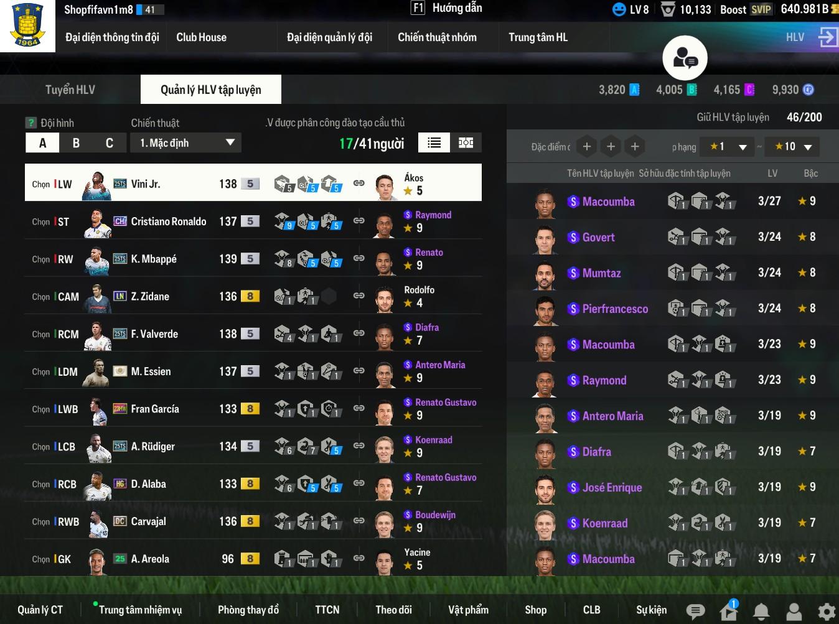Switch to formation pitch view toggle
Viewport: 839px width, 624px height.
click(466, 143)
